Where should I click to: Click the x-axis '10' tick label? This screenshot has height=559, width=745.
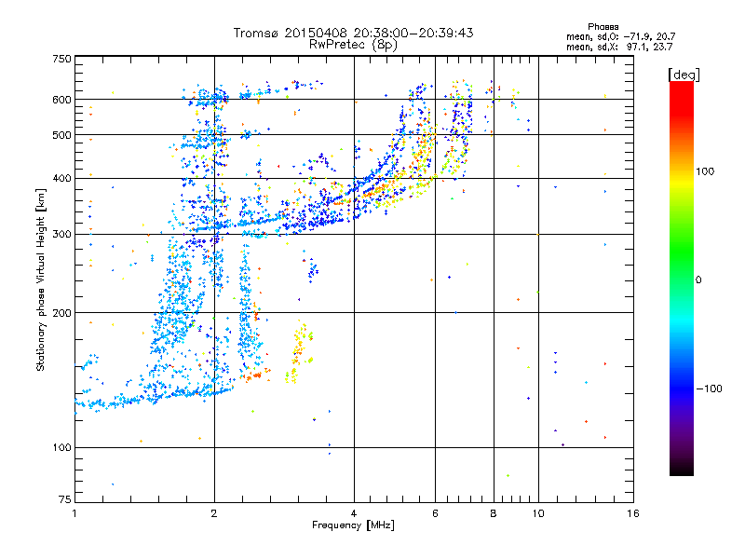click(538, 513)
